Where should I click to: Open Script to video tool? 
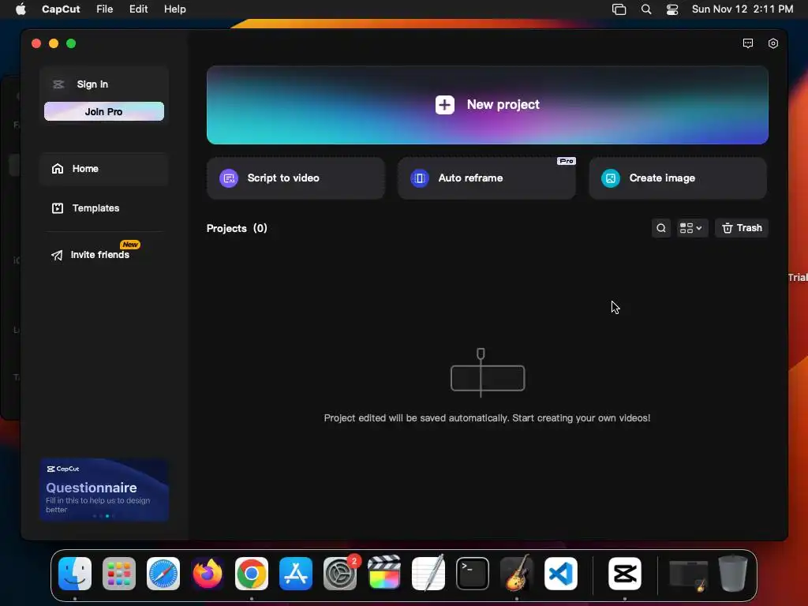(296, 178)
